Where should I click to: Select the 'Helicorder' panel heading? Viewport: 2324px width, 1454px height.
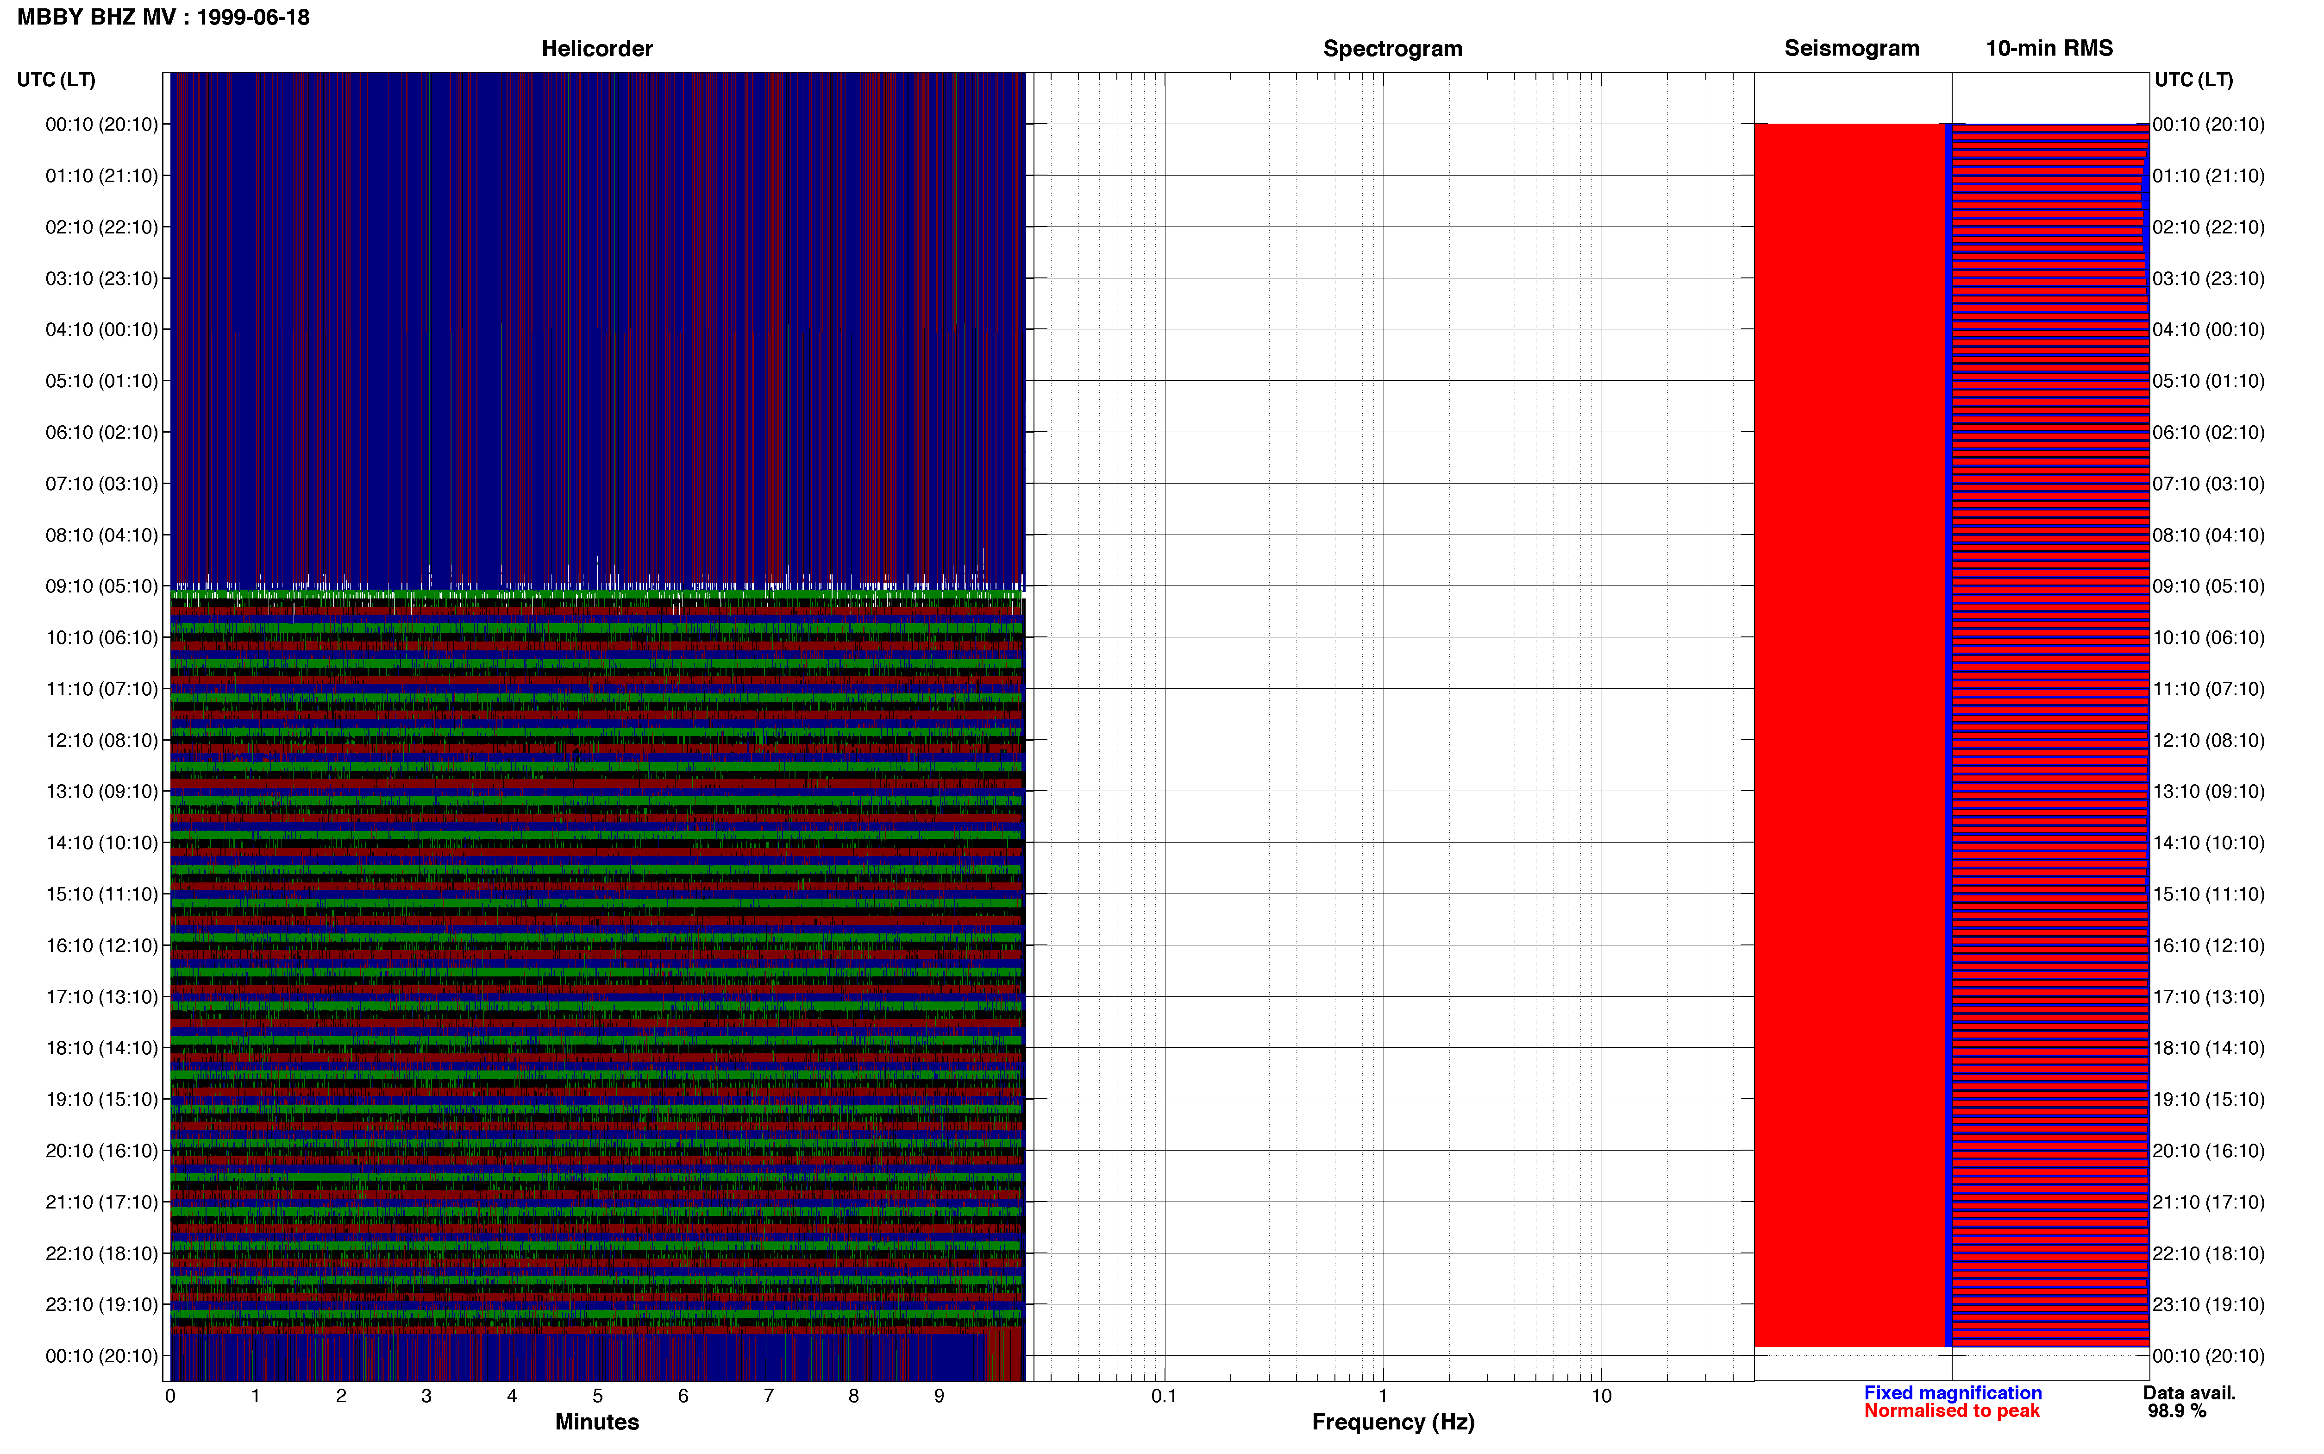tap(597, 48)
